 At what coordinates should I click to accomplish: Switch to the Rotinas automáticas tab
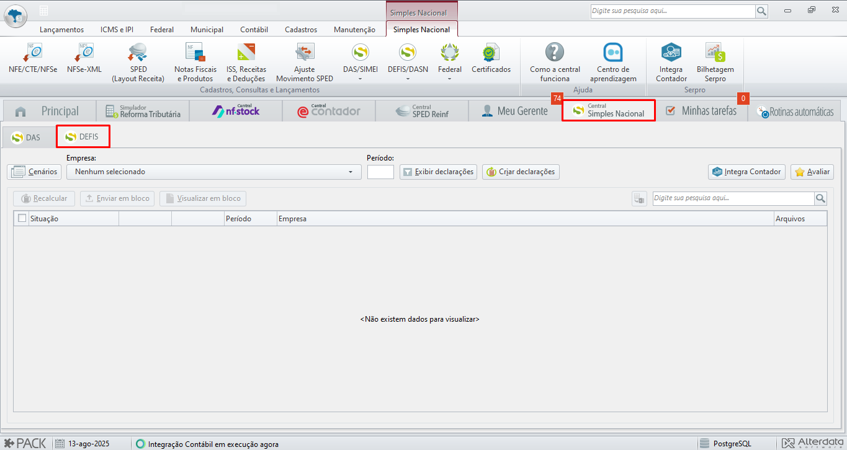click(x=794, y=112)
